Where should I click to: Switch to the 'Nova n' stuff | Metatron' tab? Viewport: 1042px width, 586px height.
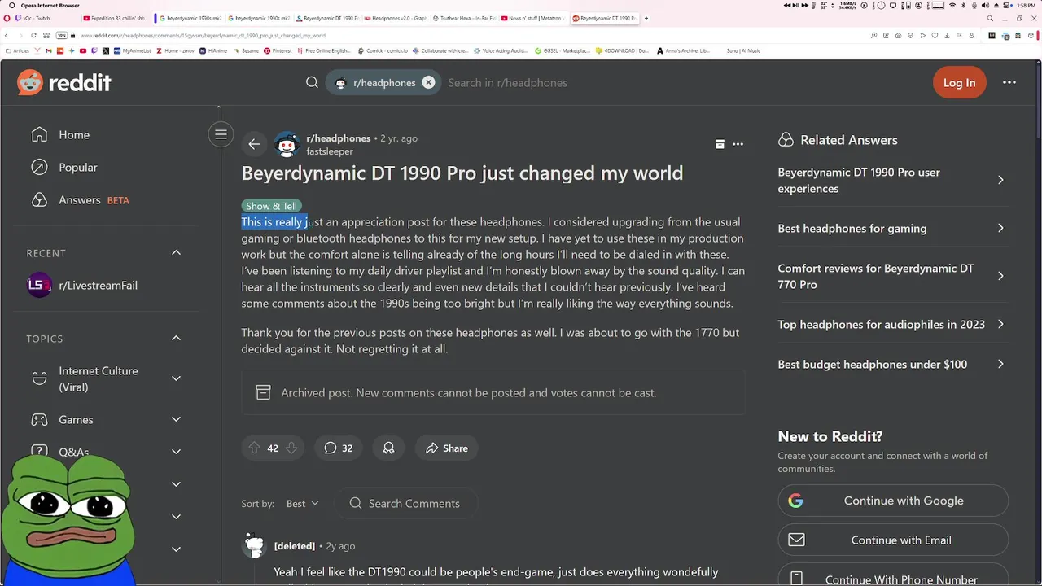[535, 18]
